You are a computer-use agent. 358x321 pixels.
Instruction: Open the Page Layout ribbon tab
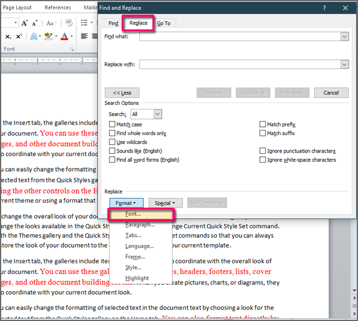17,8
